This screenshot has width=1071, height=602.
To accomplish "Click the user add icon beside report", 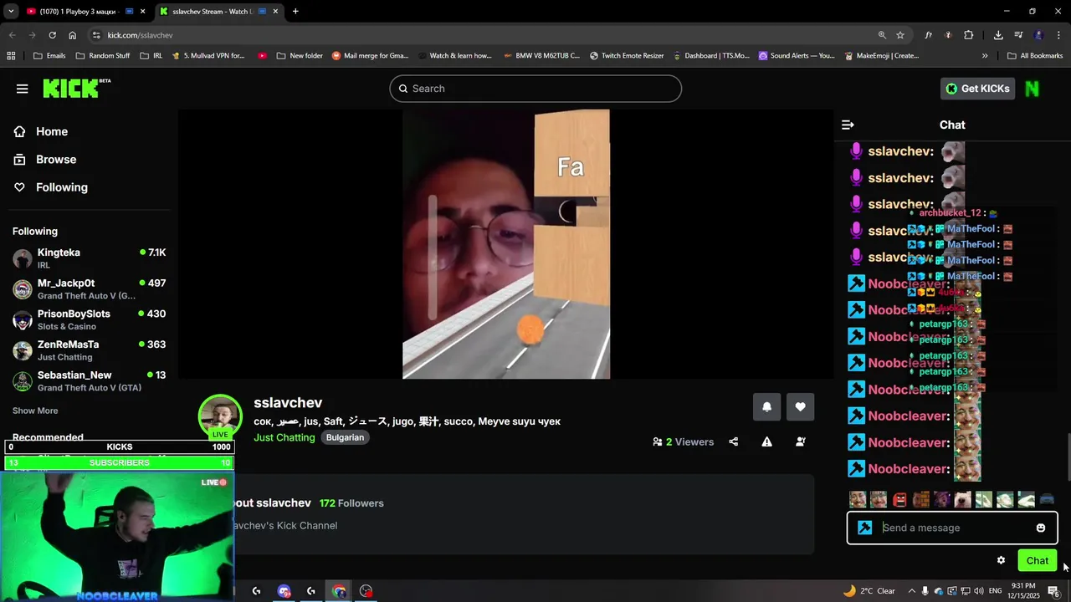I will pyautogui.click(x=800, y=441).
